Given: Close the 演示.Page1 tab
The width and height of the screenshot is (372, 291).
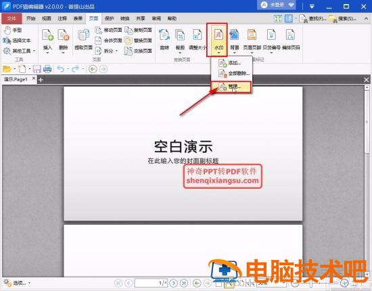Looking at the screenshot, I should [x=34, y=78].
